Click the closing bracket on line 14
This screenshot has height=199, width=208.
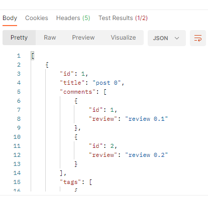click(x=61, y=173)
